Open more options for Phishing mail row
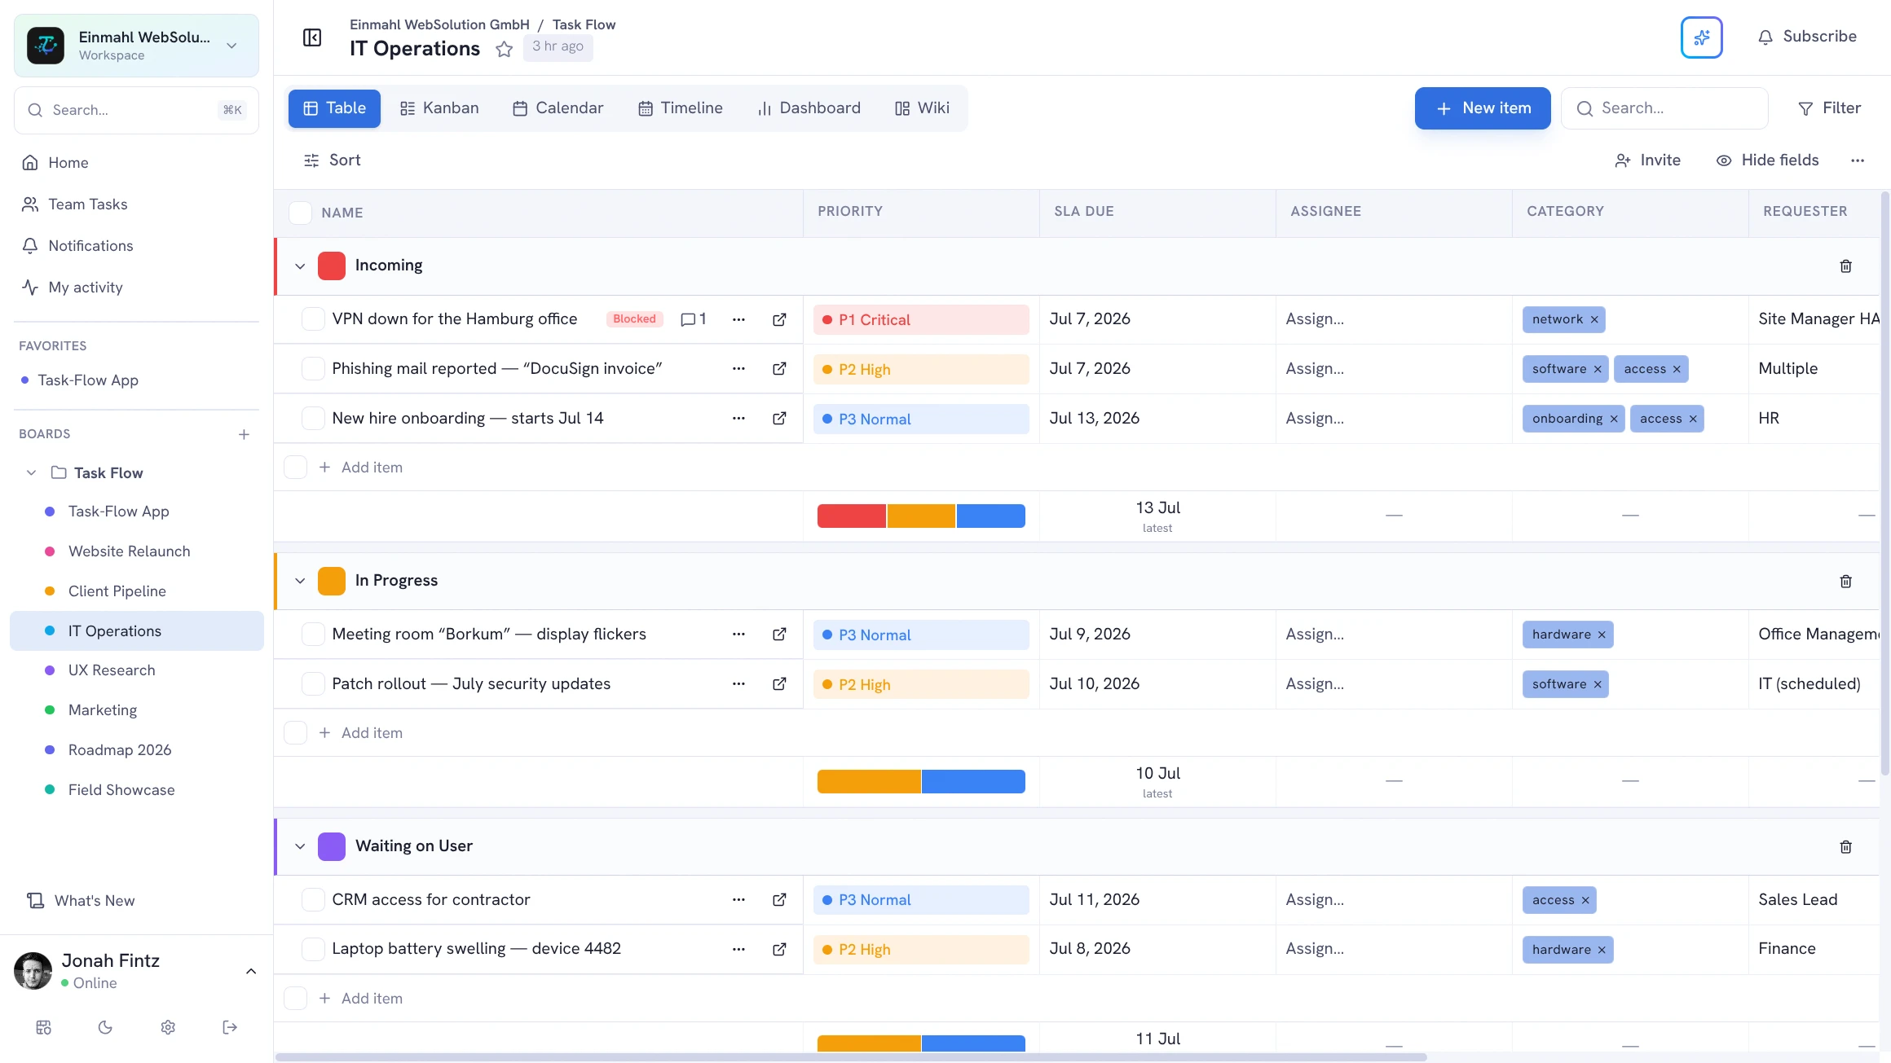Image resolution: width=1891 pixels, height=1063 pixels. [x=738, y=369]
